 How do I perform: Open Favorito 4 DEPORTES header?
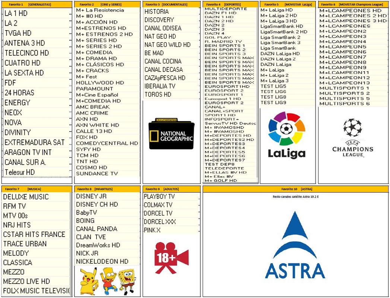[x=230, y=4]
